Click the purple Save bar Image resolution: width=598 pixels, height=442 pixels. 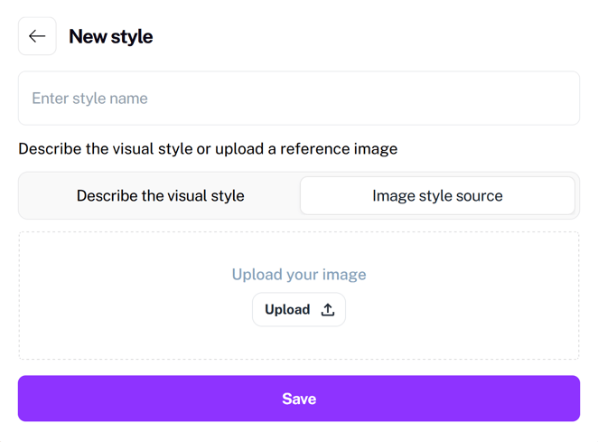(299, 399)
